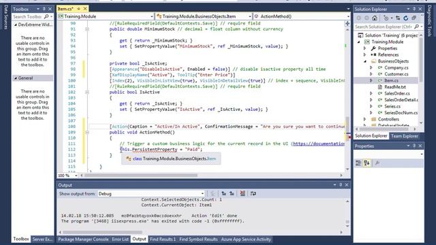The height and width of the screenshot is (245, 436).
Task: Collapse the MinimumStock property code region
Action: 87,29
